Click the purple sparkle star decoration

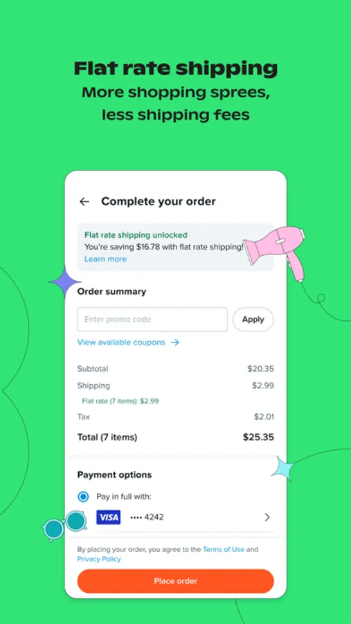coord(64,282)
